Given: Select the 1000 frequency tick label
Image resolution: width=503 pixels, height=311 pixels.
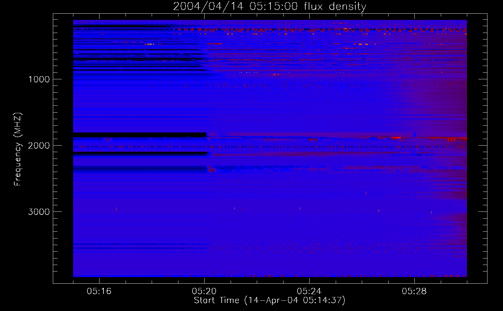Looking at the screenshot, I should click(x=39, y=79).
